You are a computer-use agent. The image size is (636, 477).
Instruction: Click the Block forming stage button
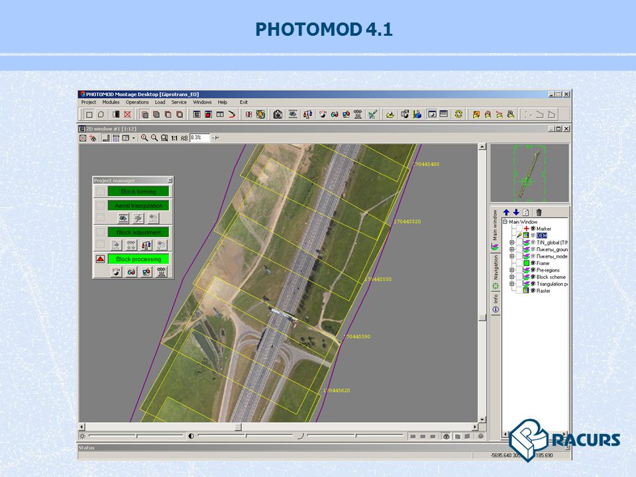pos(138,191)
